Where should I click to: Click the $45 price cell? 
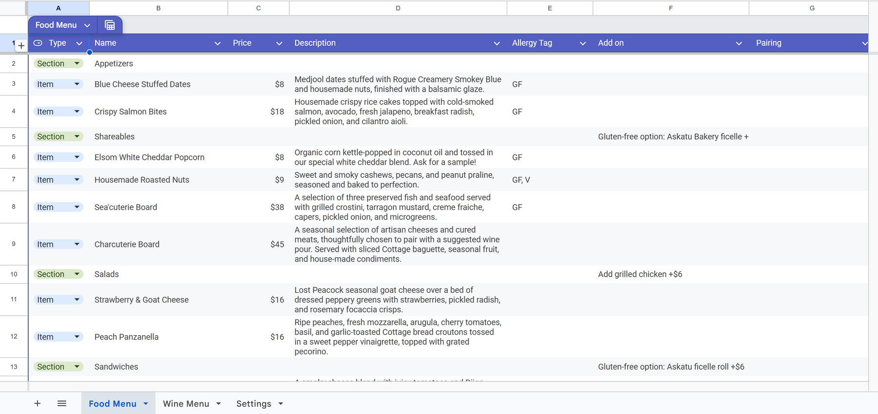click(x=259, y=245)
